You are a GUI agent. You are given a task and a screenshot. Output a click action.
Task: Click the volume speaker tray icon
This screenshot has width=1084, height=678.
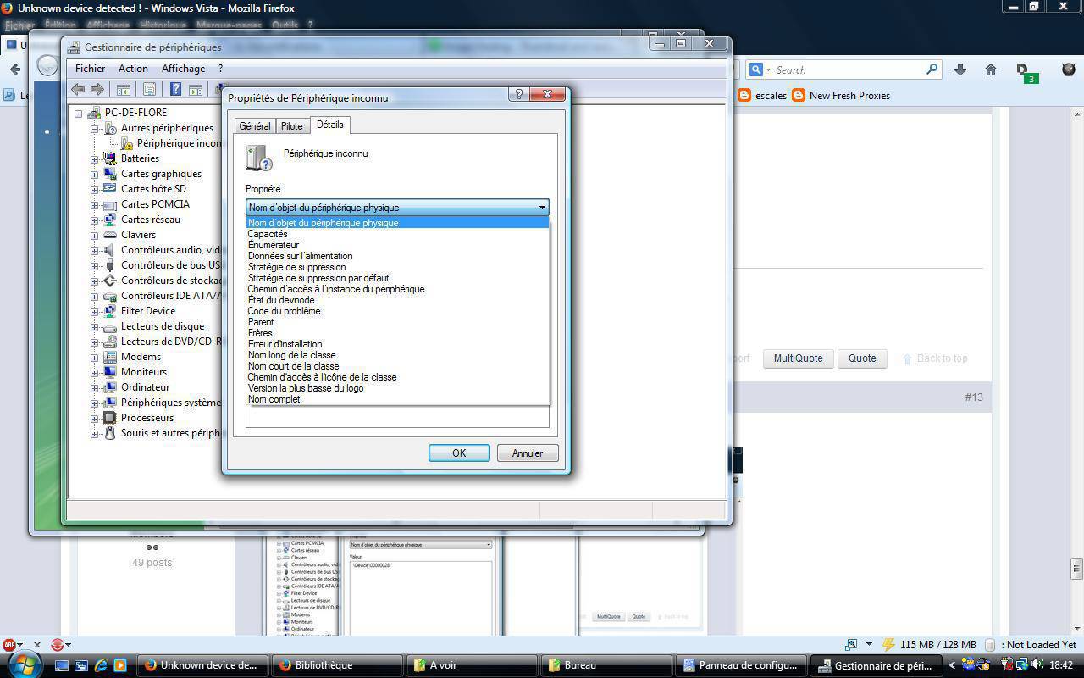(1037, 665)
